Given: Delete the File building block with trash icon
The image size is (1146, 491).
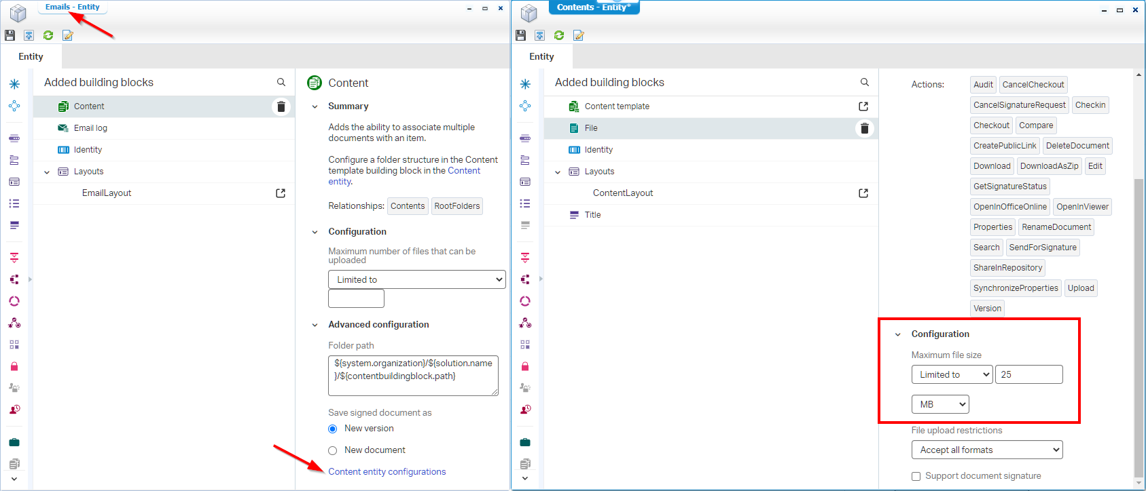Looking at the screenshot, I should [864, 128].
